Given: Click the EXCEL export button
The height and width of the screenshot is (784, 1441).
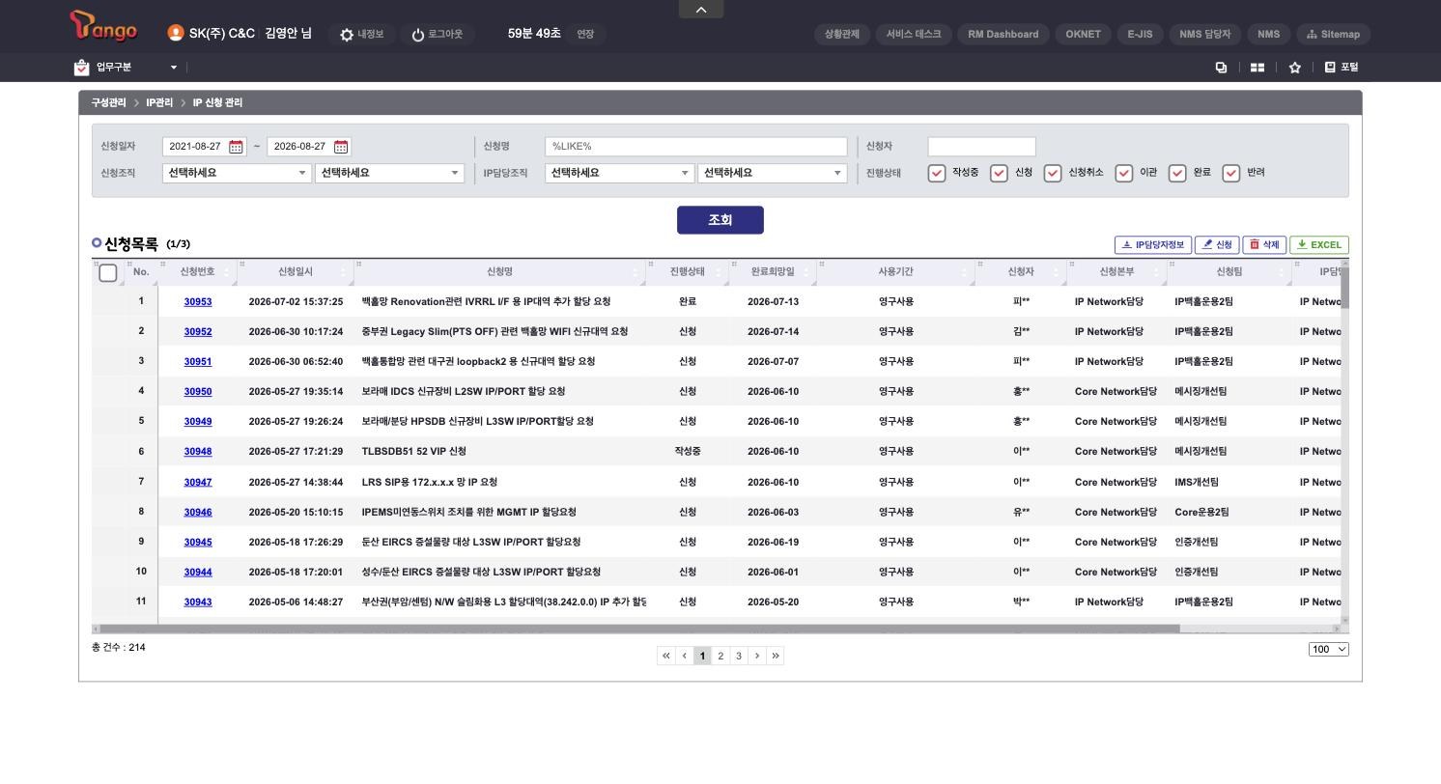Looking at the screenshot, I should [x=1319, y=245].
